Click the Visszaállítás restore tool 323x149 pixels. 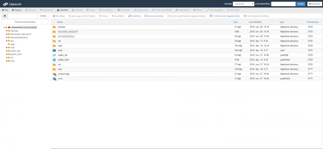(x=106, y=10)
